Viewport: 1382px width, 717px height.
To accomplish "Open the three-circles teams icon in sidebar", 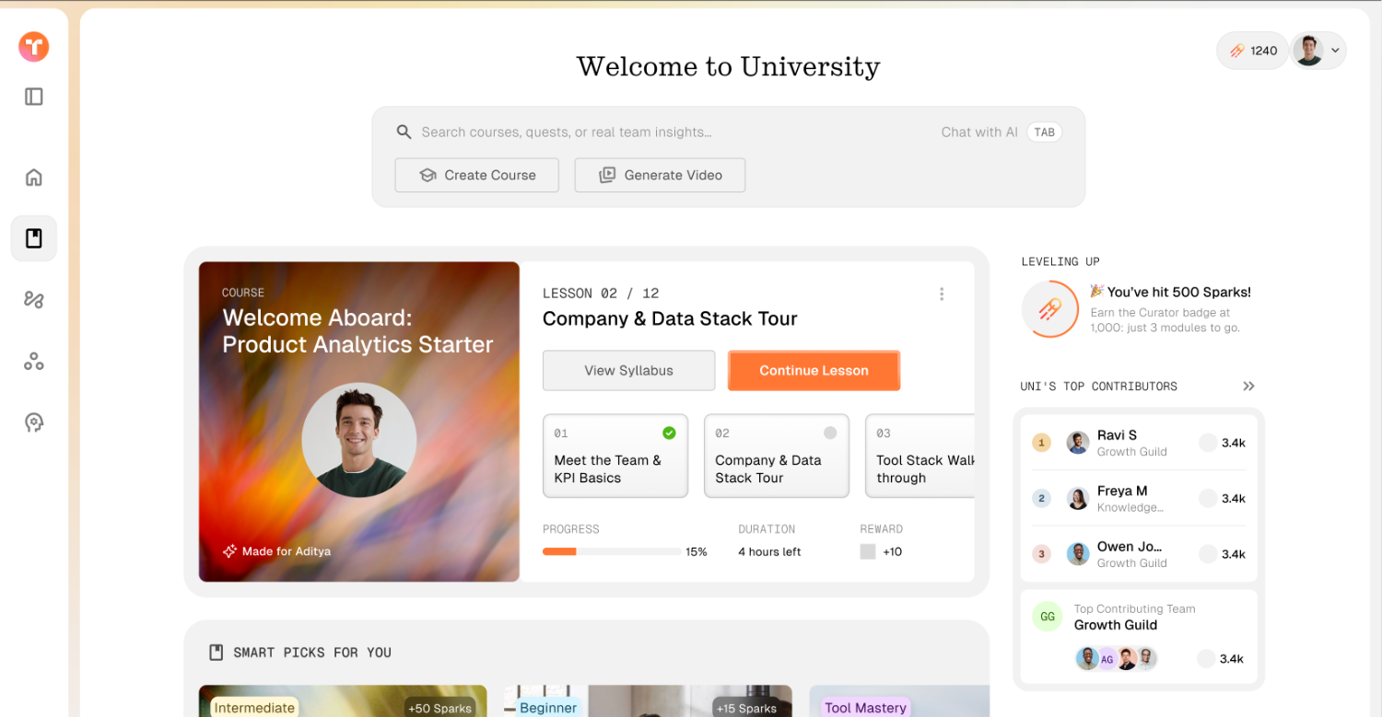I will click(34, 361).
